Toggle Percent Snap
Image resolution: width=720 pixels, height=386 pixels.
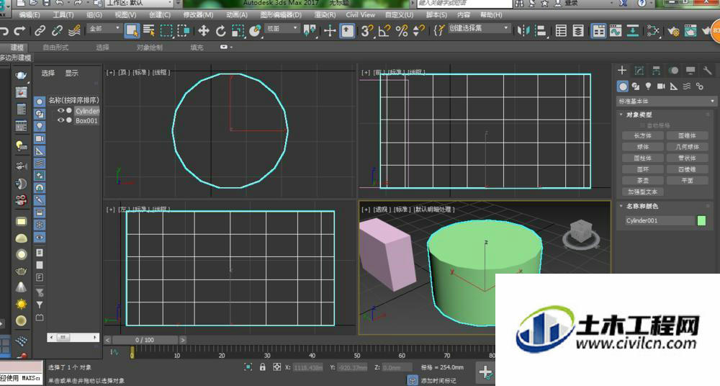402,31
